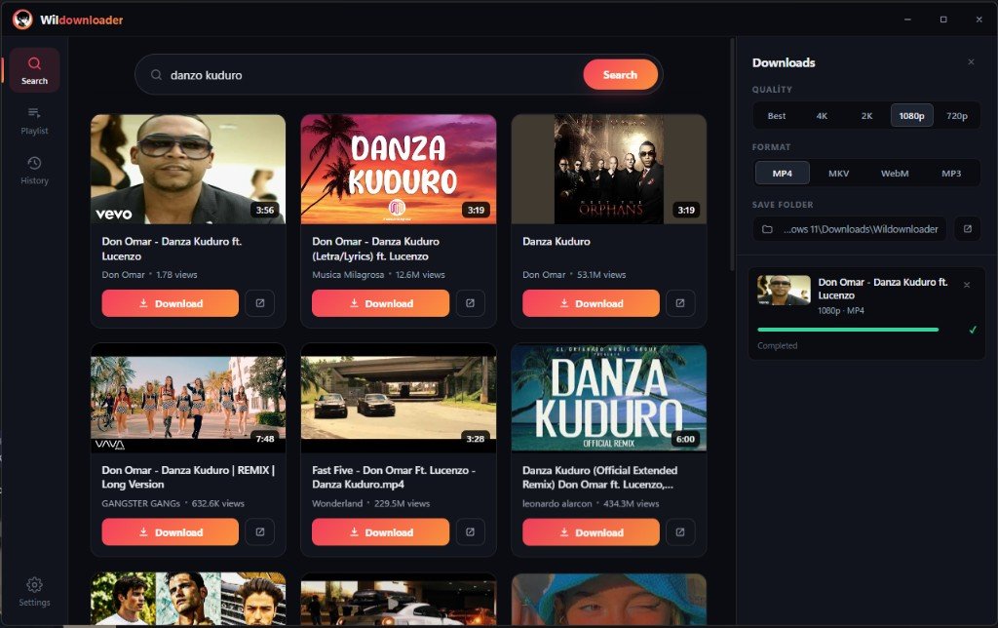Open the sunset DANZA KUDURO lyrics thumbnail
This screenshot has height=628, width=998.
(399, 169)
